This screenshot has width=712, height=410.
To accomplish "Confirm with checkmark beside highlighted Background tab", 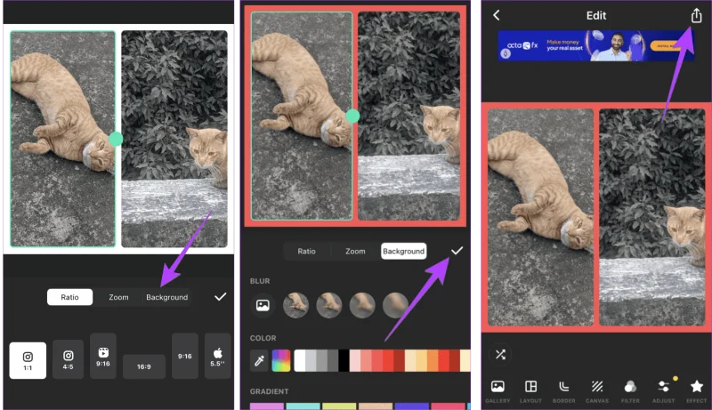I will pos(457,250).
